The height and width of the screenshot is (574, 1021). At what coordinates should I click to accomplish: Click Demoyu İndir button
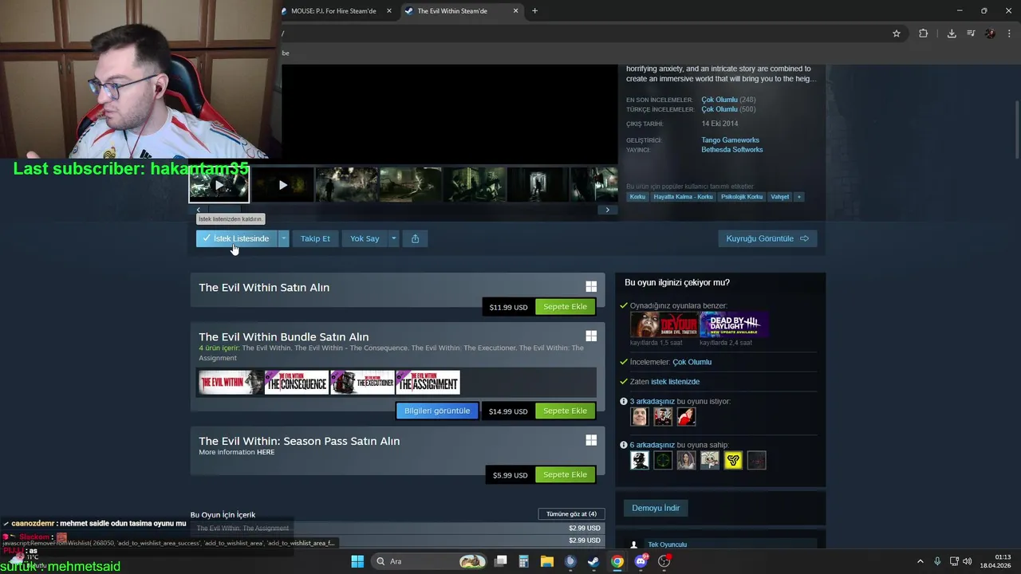click(656, 509)
